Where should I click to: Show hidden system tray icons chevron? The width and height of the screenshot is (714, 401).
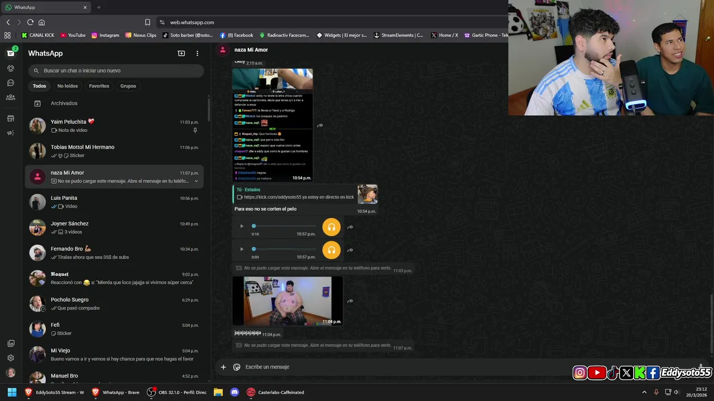pos(645,392)
